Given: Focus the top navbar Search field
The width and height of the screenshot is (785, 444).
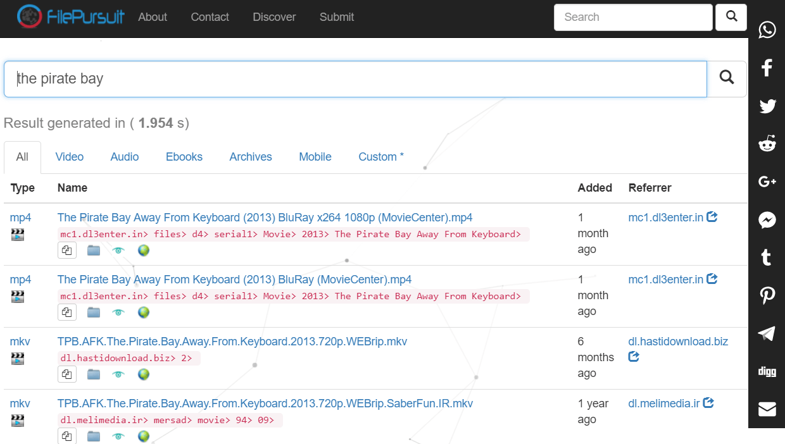Looking at the screenshot, I should 633,17.
